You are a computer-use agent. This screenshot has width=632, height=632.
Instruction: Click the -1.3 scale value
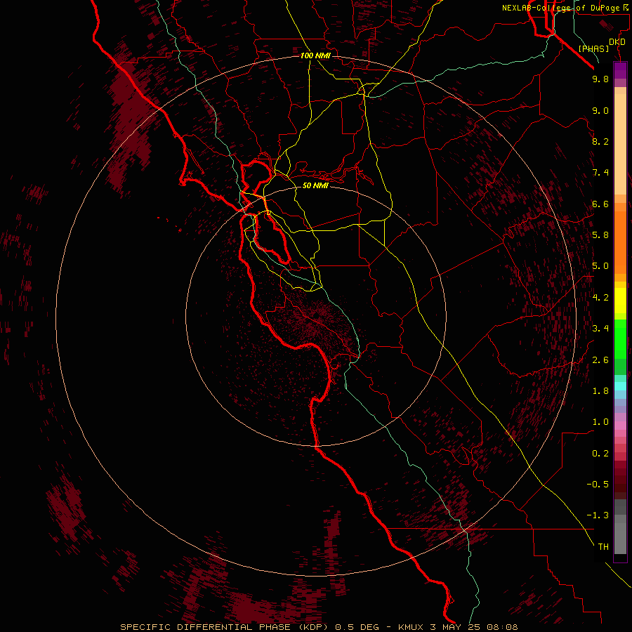click(x=598, y=515)
